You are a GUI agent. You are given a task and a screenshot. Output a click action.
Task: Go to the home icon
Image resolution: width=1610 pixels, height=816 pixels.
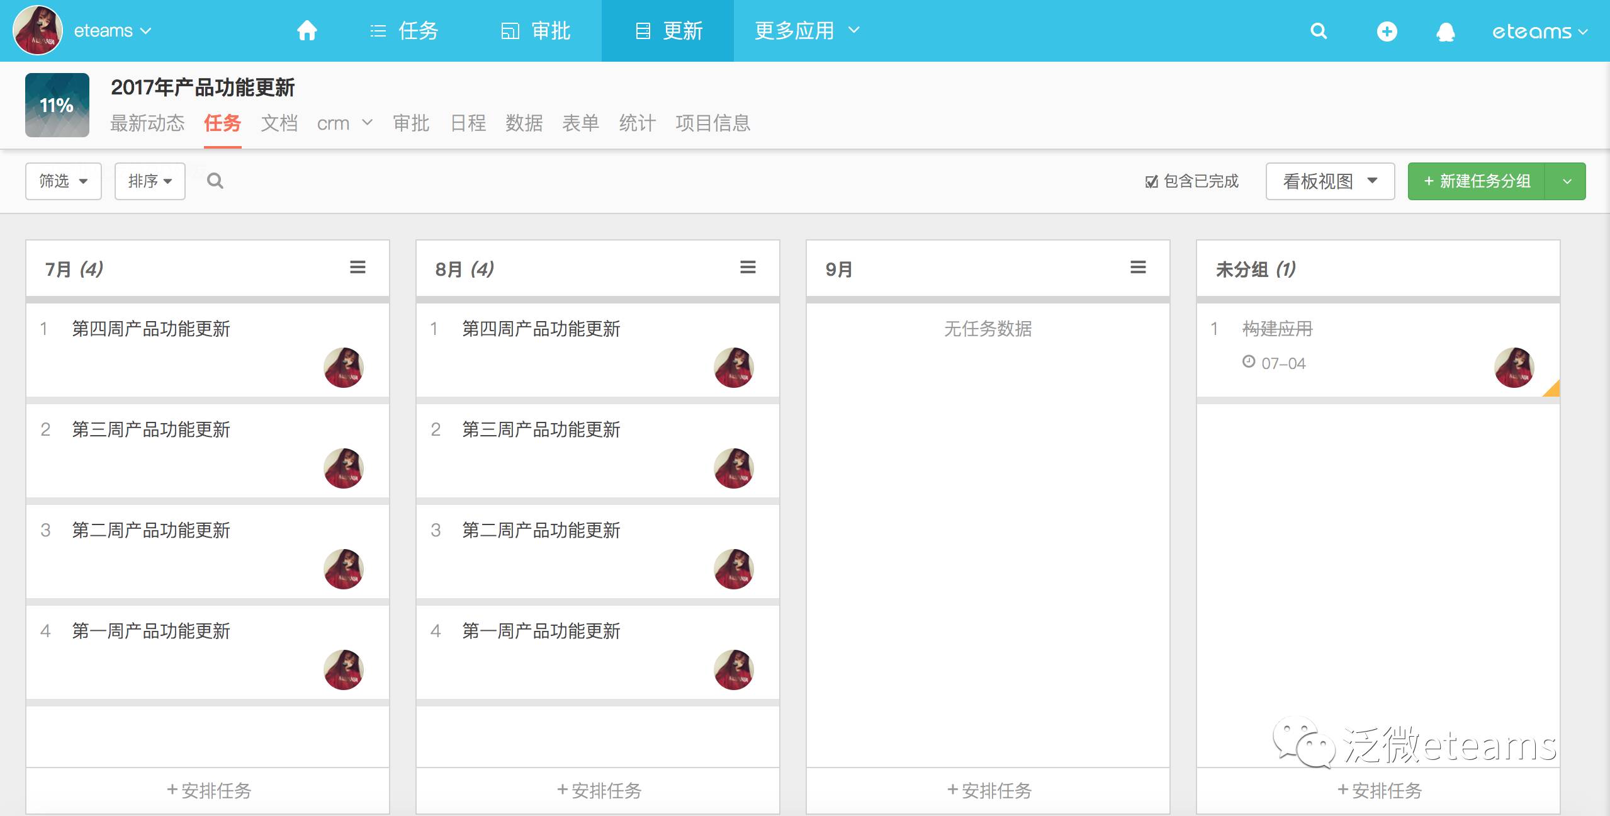click(x=307, y=30)
